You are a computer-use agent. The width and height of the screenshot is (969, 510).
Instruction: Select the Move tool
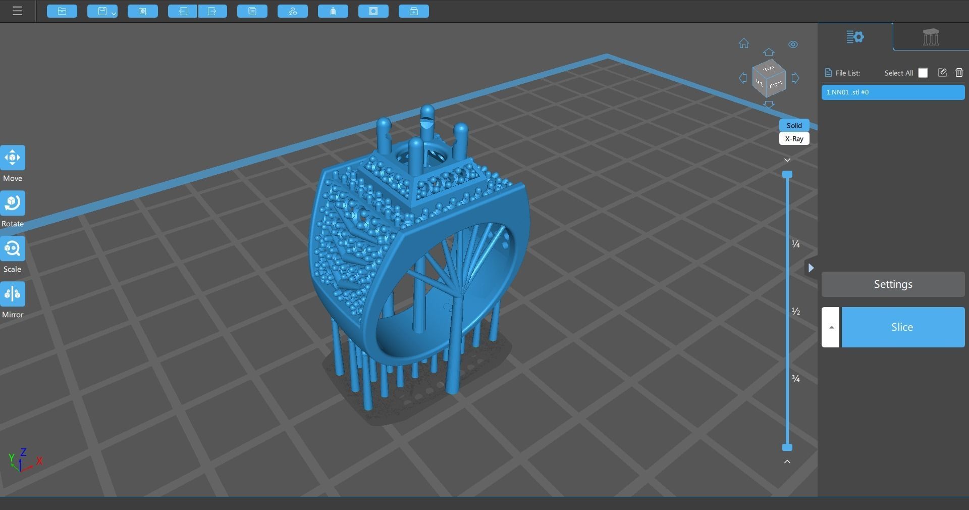(x=13, y=158)
